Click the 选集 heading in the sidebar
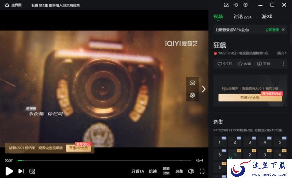The width and height of the screenshot is (292, 178). coord(218,122)
